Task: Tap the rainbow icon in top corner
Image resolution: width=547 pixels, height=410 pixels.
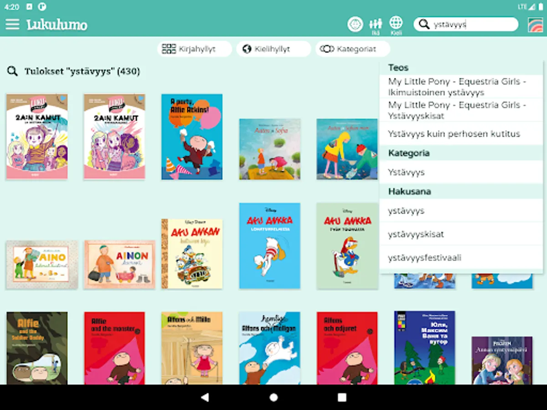Action: (x=535, y=25)
